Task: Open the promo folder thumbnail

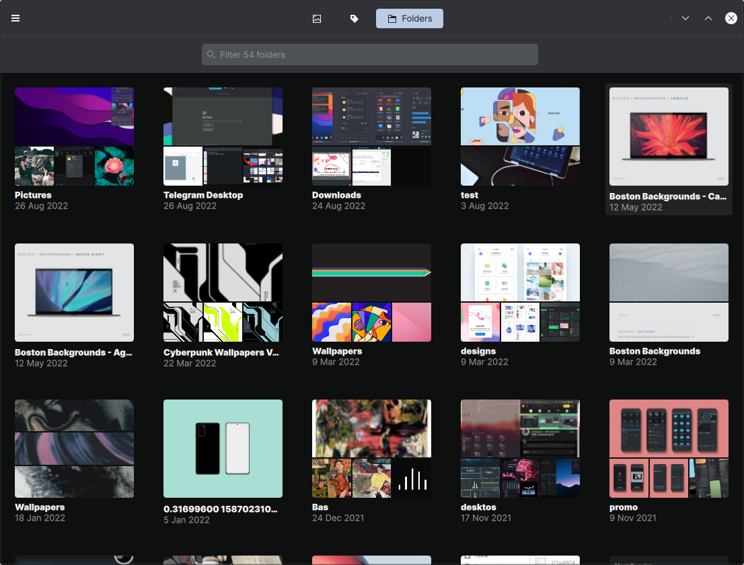Action: click(669, 448)
